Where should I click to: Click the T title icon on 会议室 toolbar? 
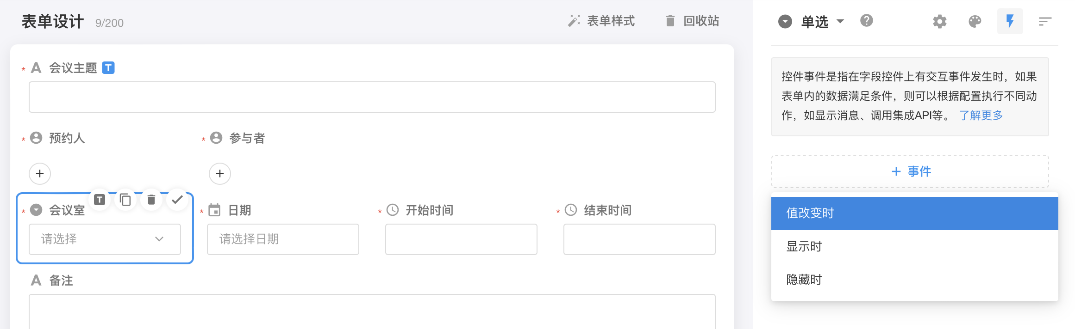100,200
